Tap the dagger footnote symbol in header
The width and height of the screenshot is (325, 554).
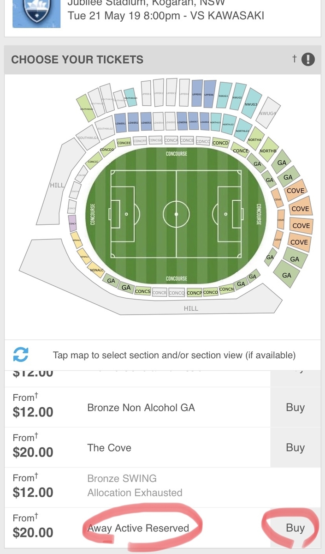pos(294,59)
